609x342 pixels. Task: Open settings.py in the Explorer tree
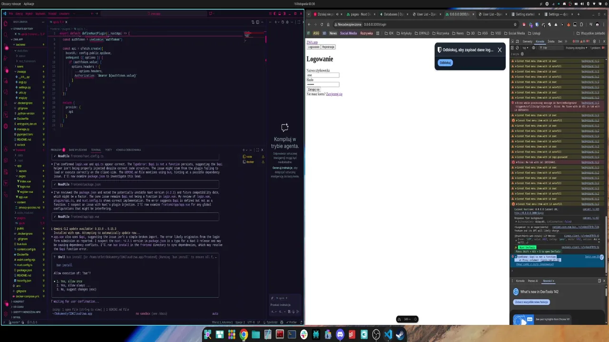(x=24, y=87)
